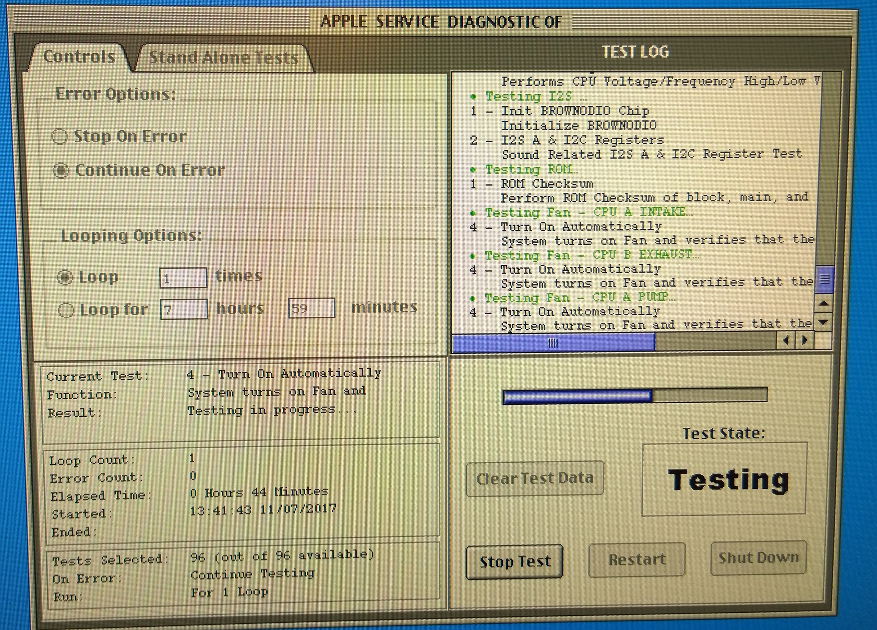Viewport: 877px width, 630px height.
Task: Click the 'For 1 Loop' run value
Action: pyautogui.click(x=230, y=592)
